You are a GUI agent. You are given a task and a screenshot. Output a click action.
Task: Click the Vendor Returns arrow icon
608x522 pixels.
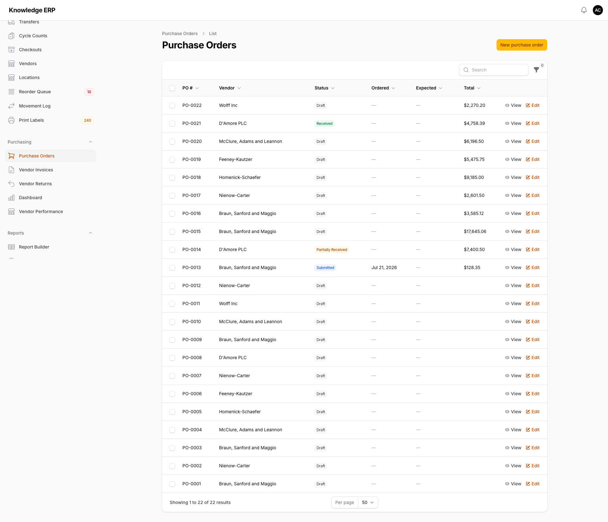tap(11, 184)
